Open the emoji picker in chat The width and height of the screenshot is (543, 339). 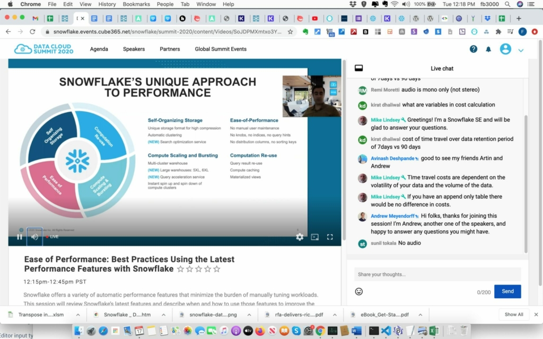[x=359, y=291]
